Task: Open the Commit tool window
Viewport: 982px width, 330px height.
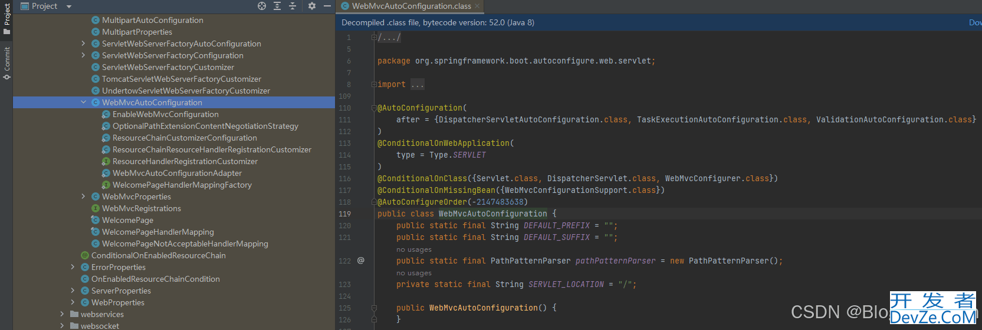Action: tap(6, 63)
